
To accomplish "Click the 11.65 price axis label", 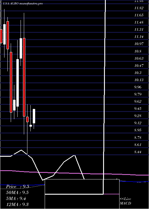I will click(x=139, y=15).
